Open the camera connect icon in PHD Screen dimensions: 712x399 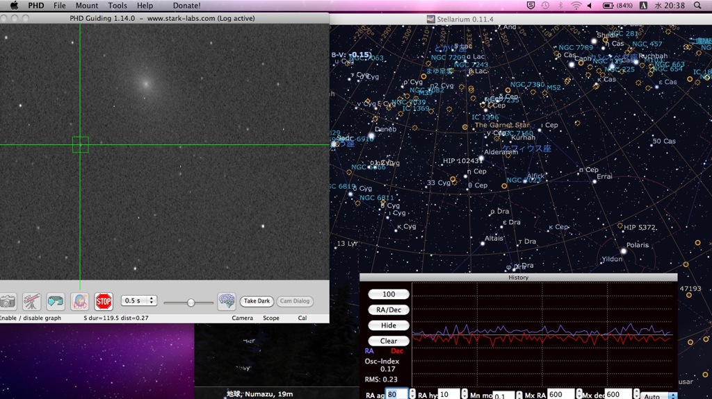[x=7, y=301]
